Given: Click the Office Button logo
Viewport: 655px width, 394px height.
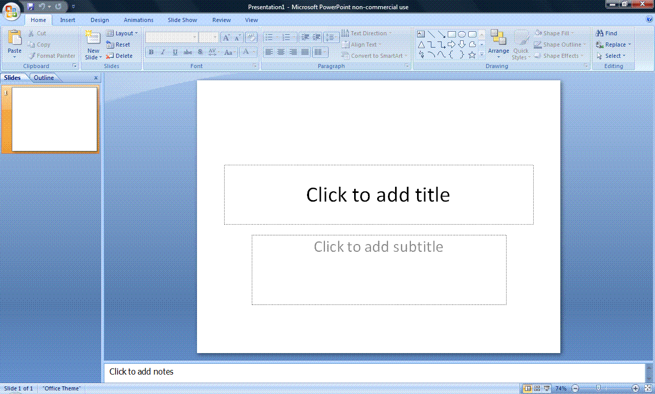Looking at the screenshot, I should (x=12, y=10).
